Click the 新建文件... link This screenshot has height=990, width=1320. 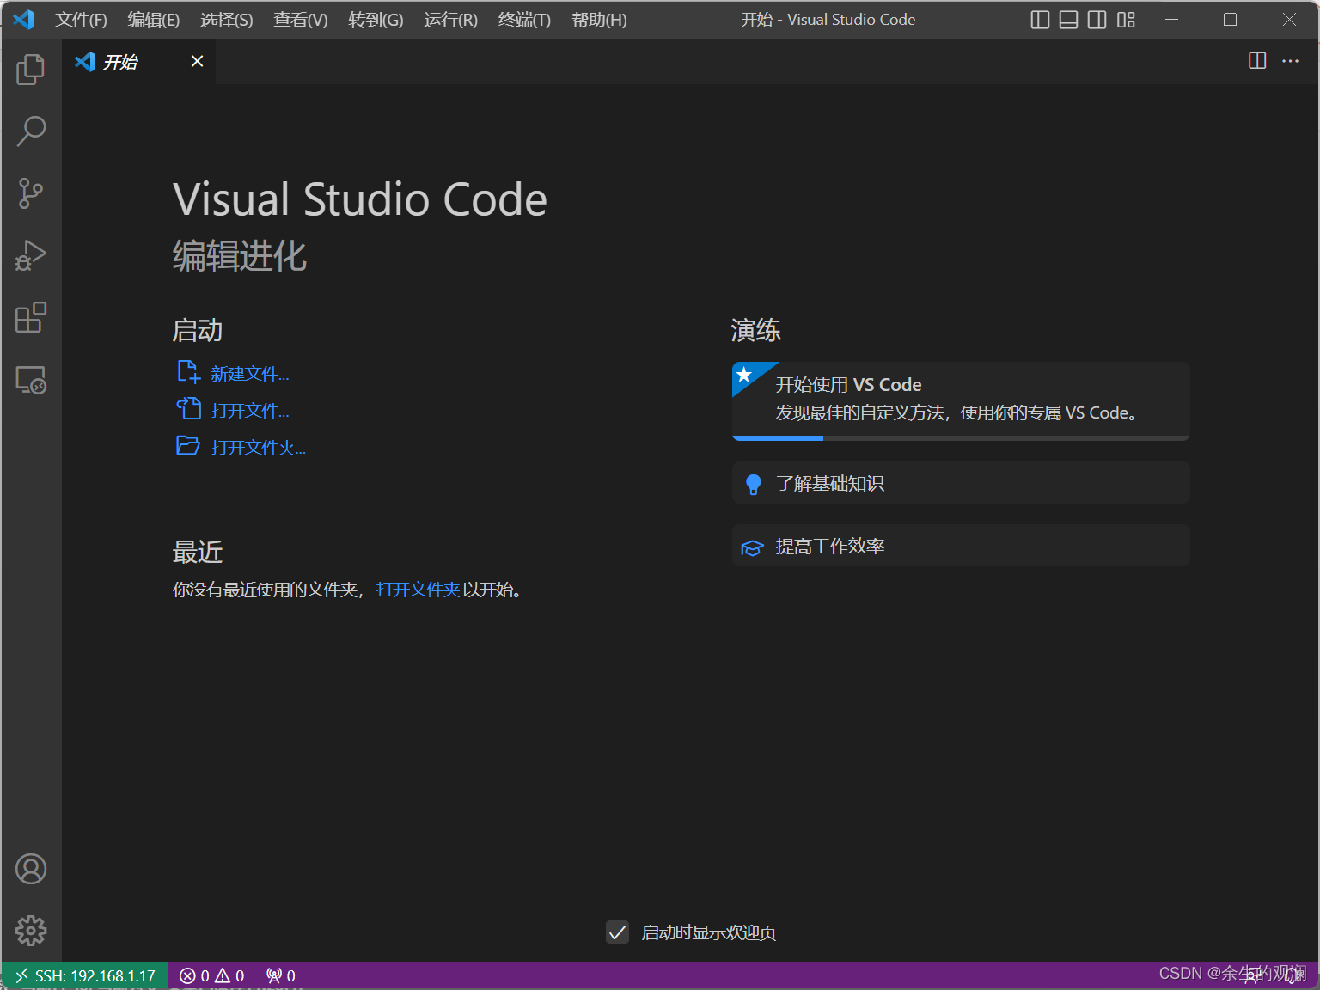click(x=250, y=374)
